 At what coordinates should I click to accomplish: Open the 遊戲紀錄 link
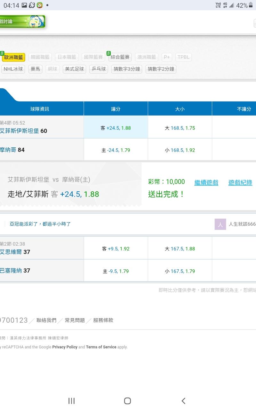point(240,182)
